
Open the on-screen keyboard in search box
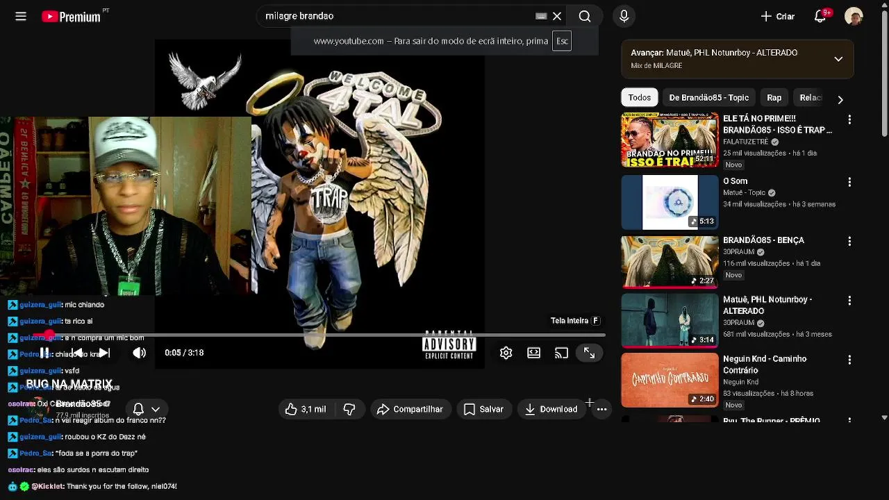point(541,16)
